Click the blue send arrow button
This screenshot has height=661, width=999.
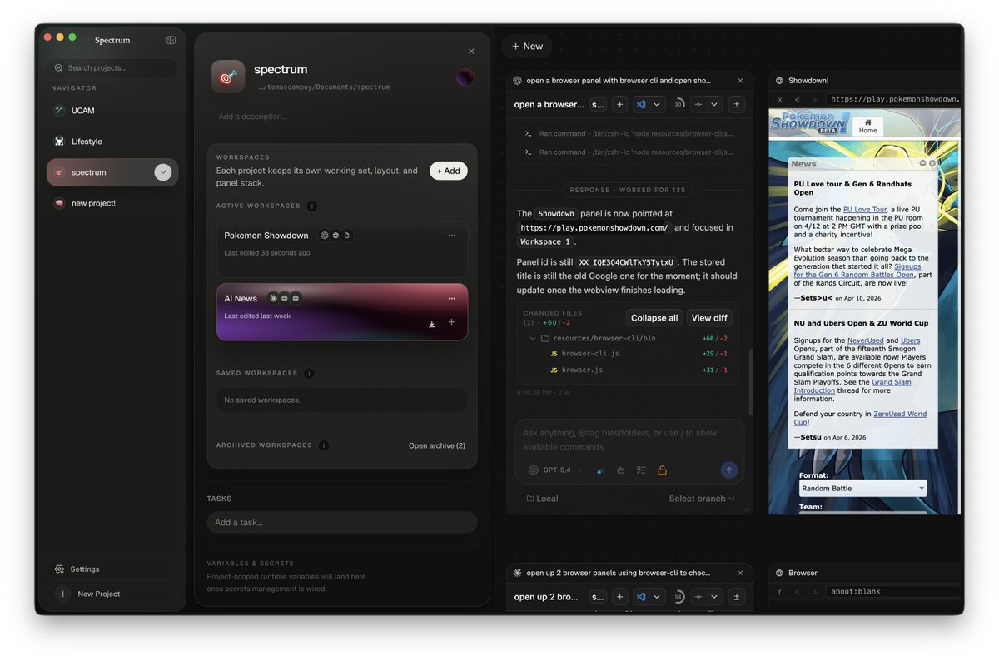pos(729,470)
